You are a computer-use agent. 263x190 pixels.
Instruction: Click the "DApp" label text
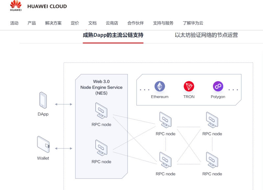point(43,114)
